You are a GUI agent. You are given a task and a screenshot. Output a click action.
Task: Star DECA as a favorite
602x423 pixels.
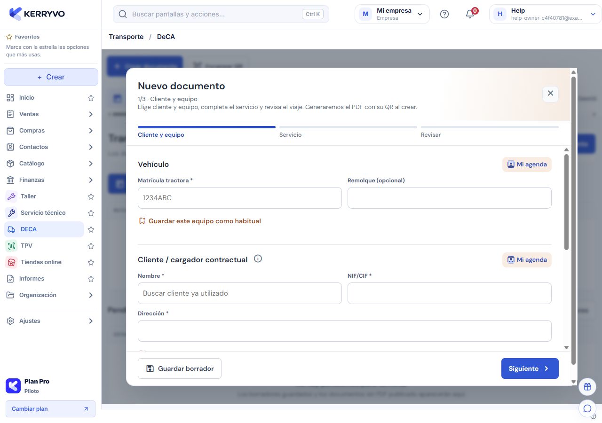(91, 229)
